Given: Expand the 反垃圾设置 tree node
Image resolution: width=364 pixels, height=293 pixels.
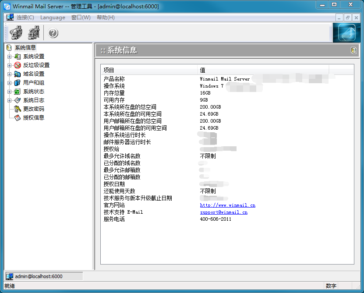Looking at the screenshot, I should tap(9, 65).
